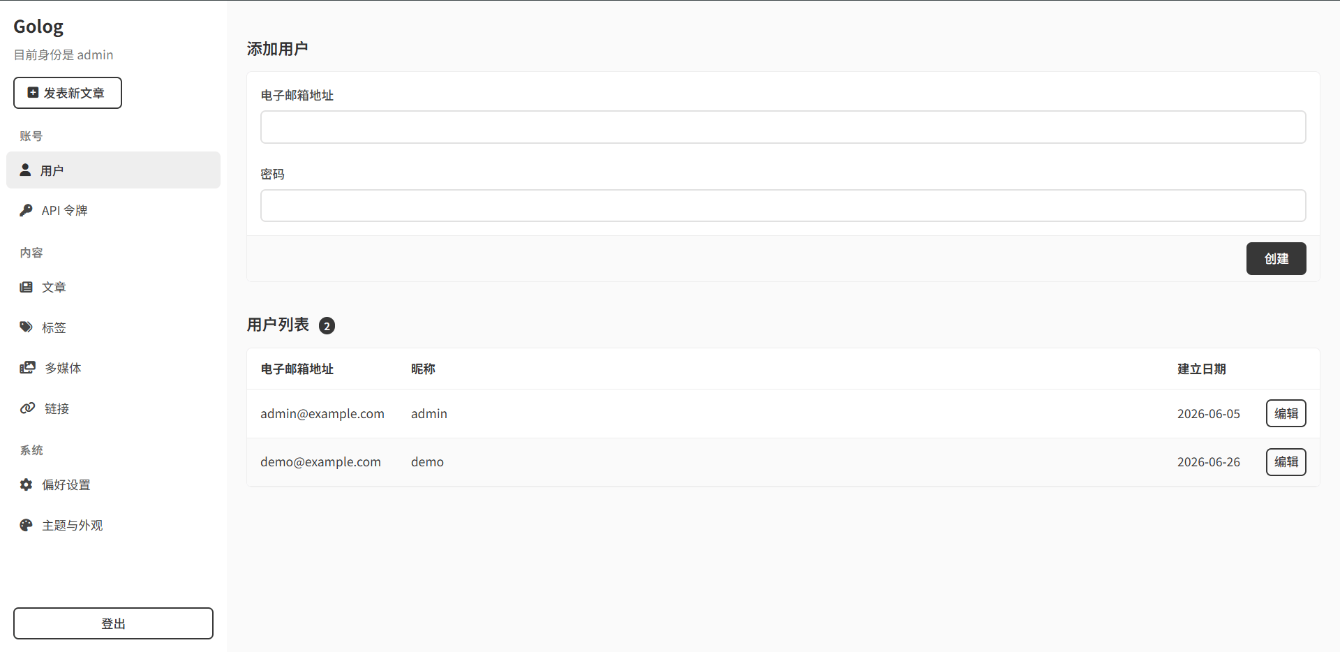Click the 主题与外观 palette icon
Image resolution: width=1340 pixels, height=652 pixels.
pos(26,525)
